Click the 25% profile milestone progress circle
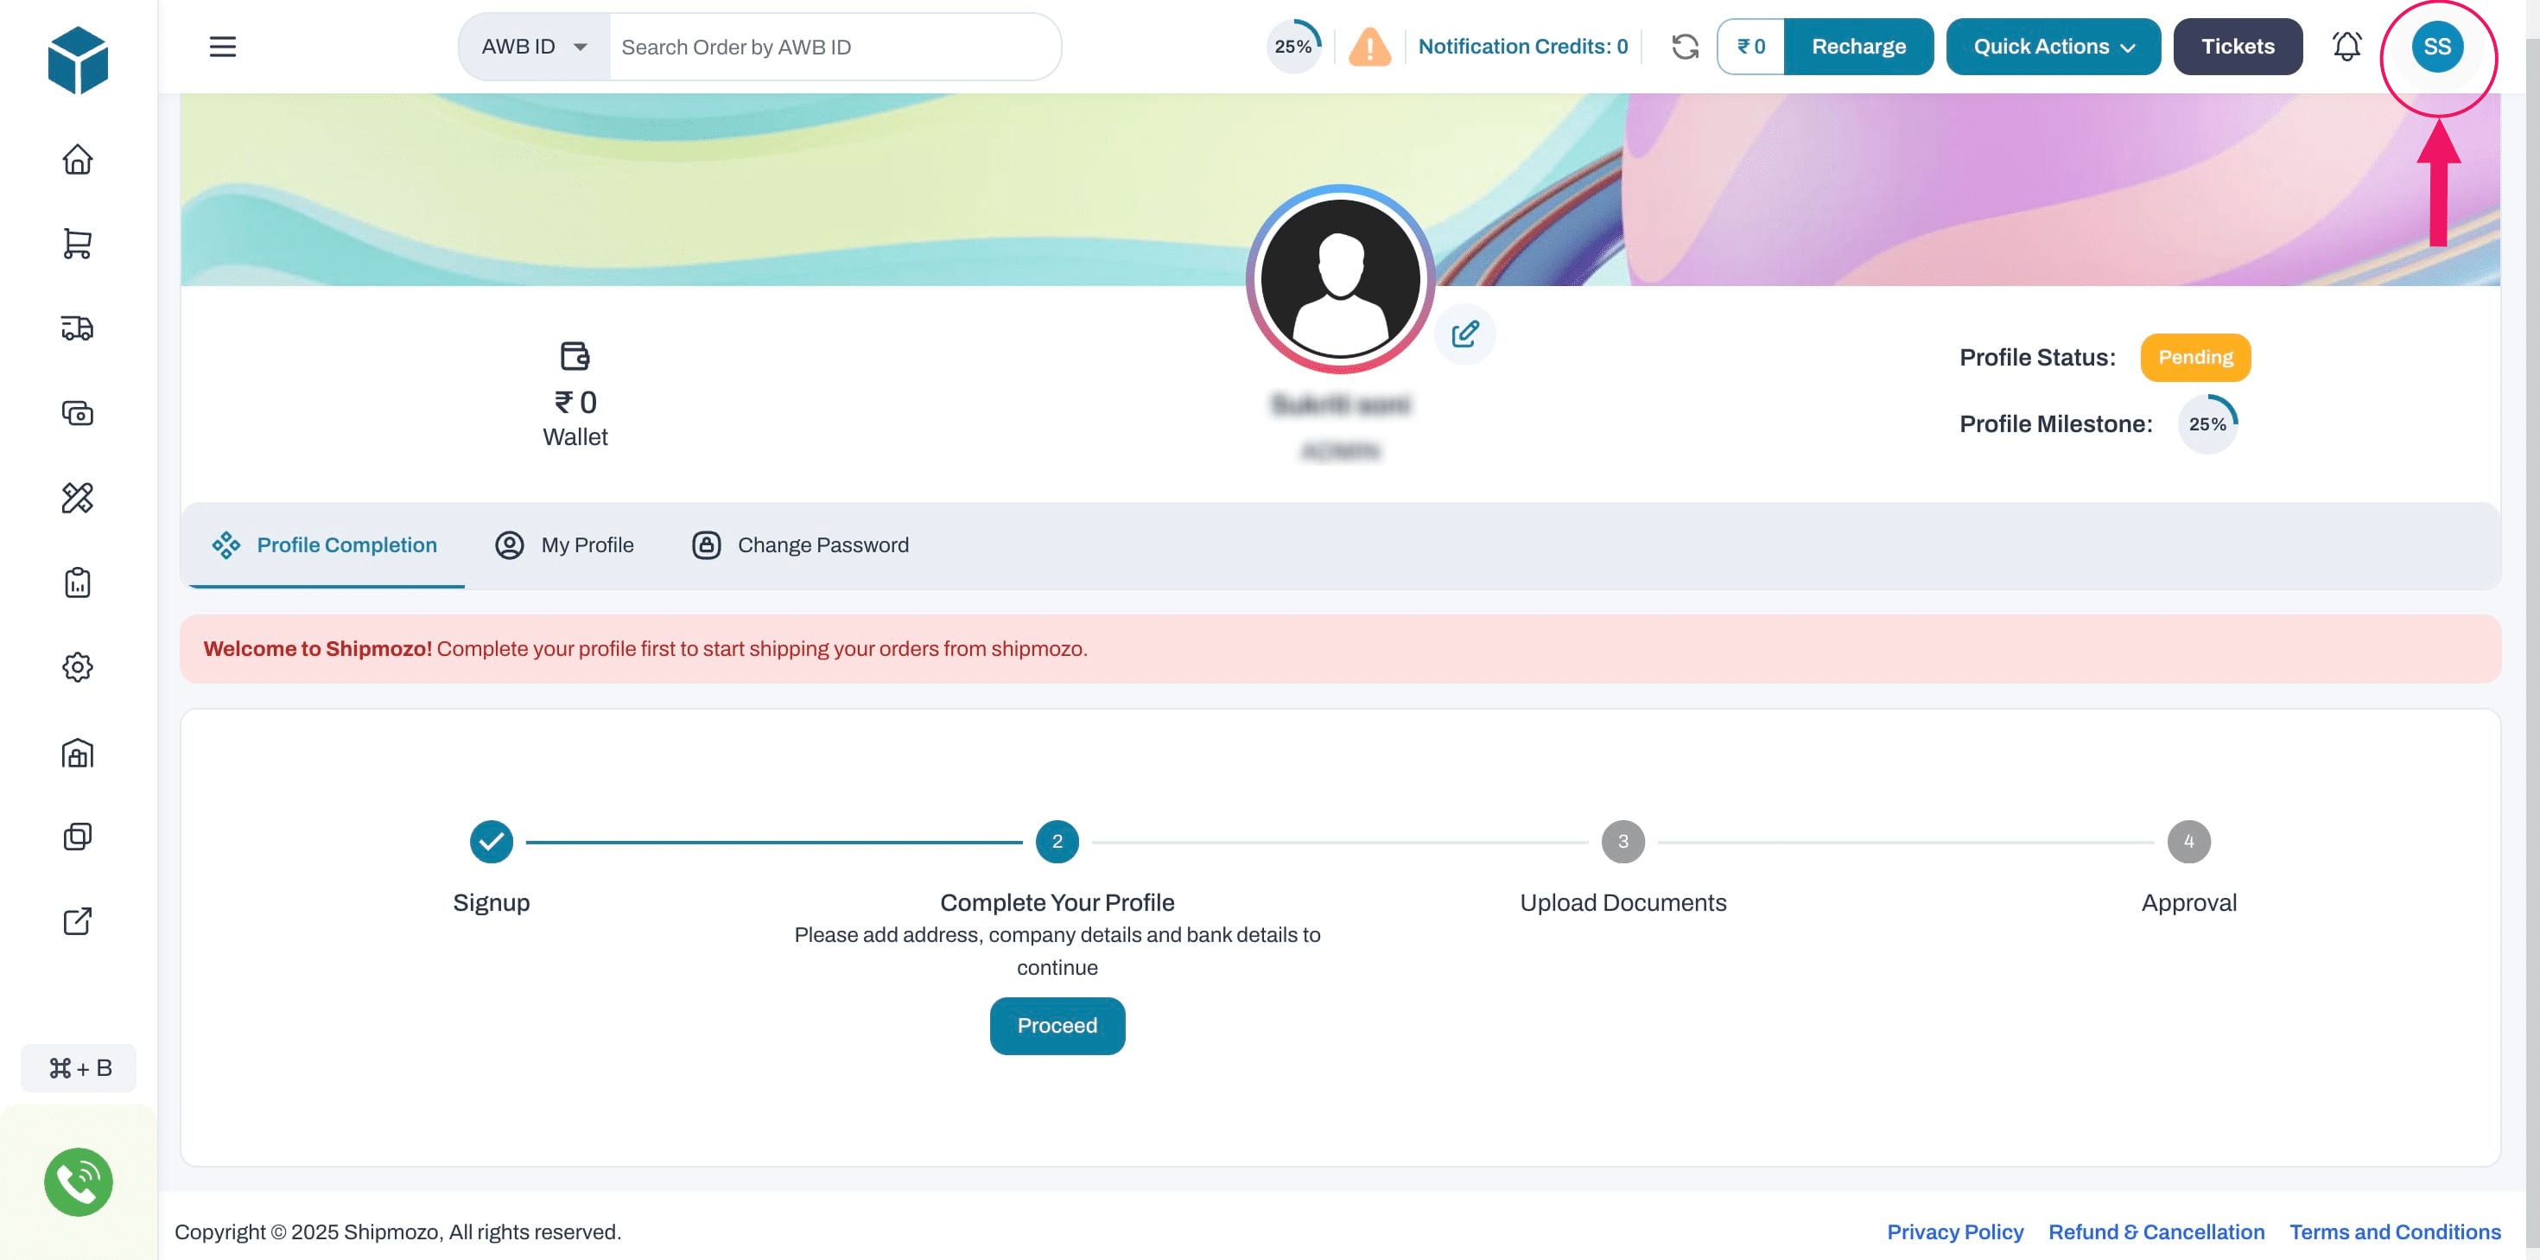This screenshot has width=2540, height=1260. (2207, 423)
